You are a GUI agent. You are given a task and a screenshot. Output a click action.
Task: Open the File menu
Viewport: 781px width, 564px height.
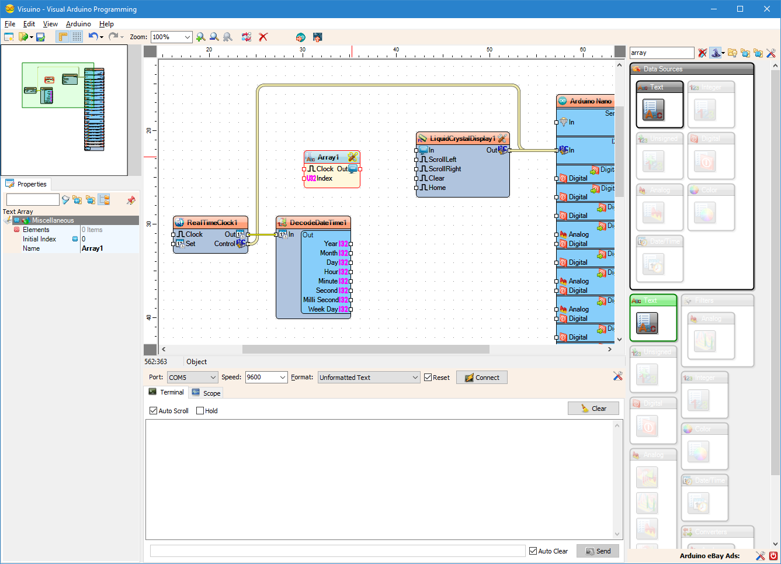(10, 24)
